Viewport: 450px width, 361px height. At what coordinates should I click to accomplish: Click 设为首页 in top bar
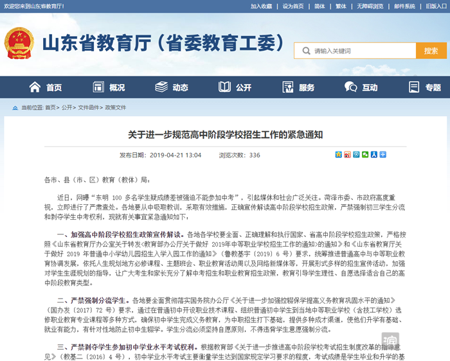pos(293,6)
